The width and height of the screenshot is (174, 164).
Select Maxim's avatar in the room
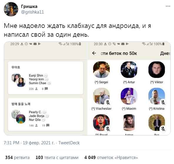[129, 96]
